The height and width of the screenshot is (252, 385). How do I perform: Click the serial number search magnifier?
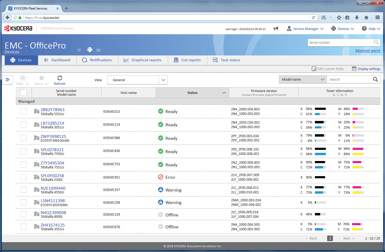(376, 42)
